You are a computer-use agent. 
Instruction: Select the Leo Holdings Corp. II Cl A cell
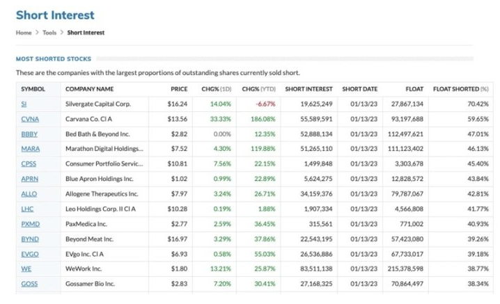tap(100, 209)
